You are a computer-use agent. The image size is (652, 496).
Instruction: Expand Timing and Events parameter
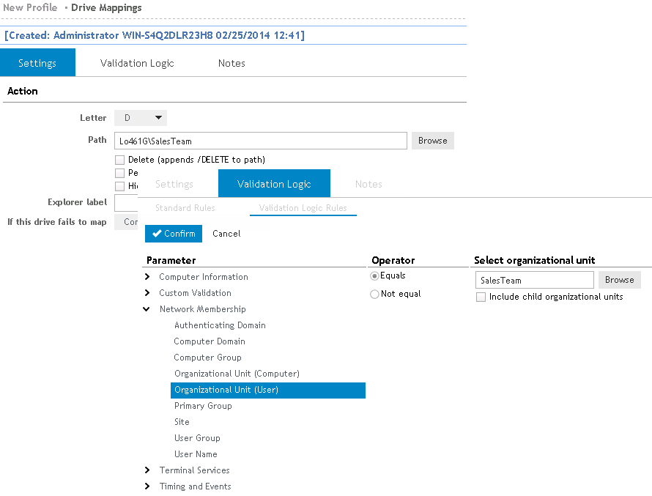148,486
